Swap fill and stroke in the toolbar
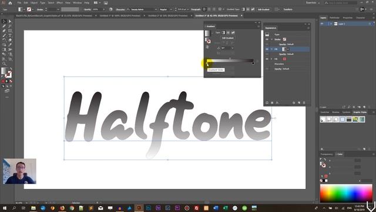This screenshot has width=376, height=212. 11,69
